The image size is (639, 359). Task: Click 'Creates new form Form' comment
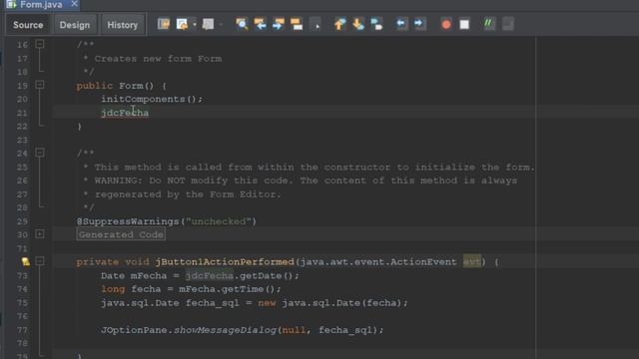(158, 59)
